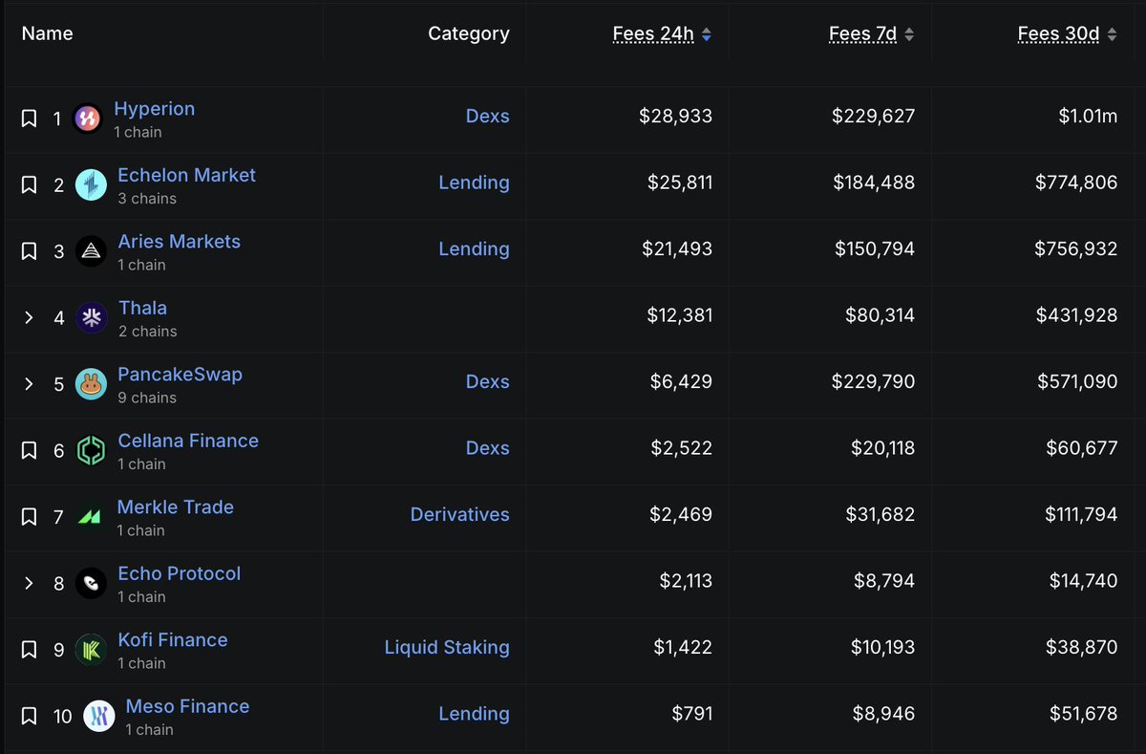Expand the PancakeSwap row

coord(29,384)
